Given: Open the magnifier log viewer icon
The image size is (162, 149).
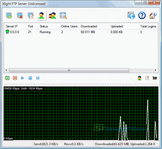Looking at the screenshot, I should 63,15.
